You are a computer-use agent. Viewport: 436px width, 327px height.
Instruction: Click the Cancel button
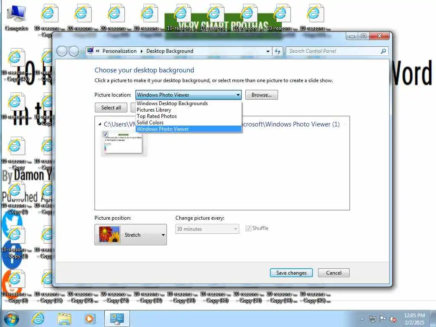pyautogui.click(x=334, y=273)
